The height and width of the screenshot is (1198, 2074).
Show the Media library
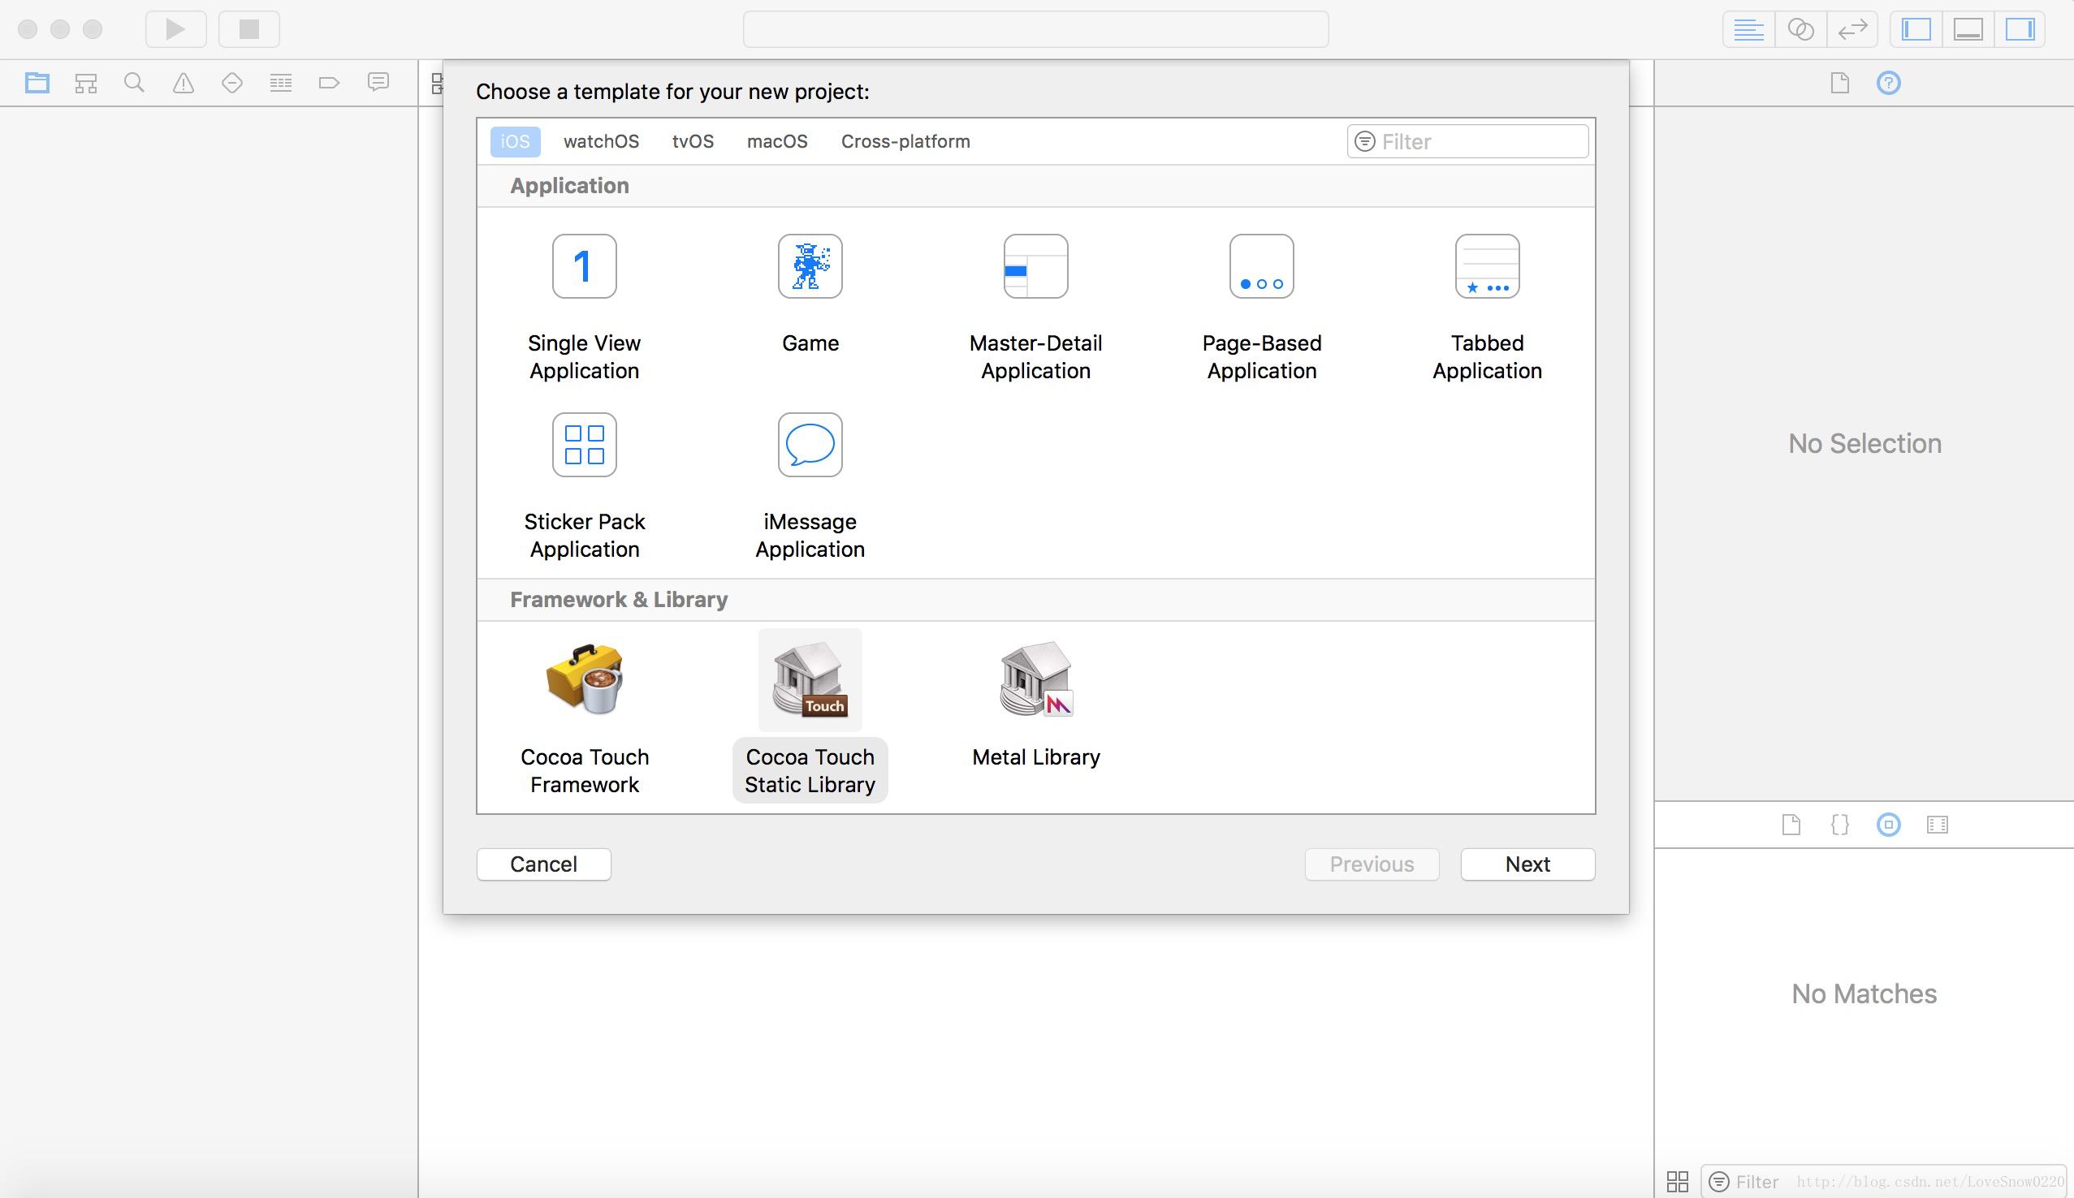[x=1938, y=825]
